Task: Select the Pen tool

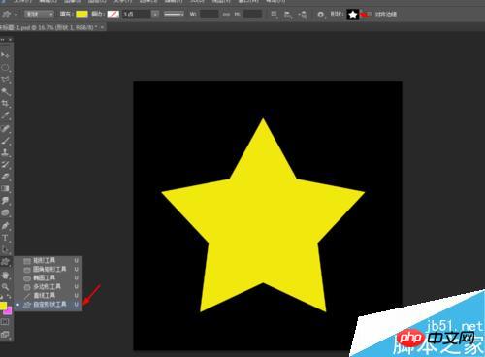Action: pyautogui.click(x=5, y=225)
